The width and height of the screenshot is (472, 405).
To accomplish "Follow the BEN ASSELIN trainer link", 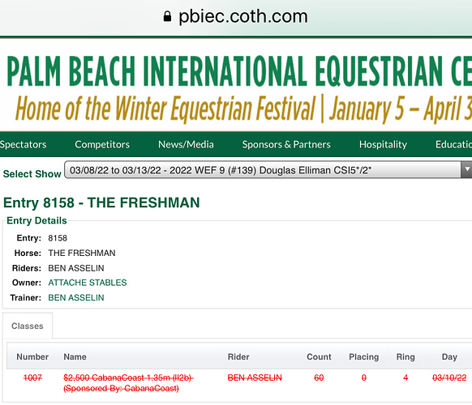I will pyautogui.click(x=76, y=297).
